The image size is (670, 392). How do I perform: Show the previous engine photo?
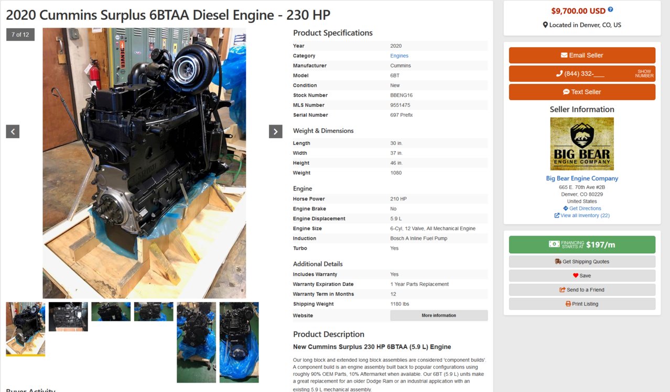pyautogui.click(x=13, y=131)
